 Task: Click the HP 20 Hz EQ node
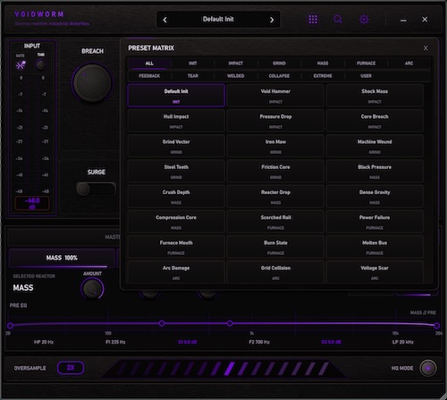click(10, 326)
